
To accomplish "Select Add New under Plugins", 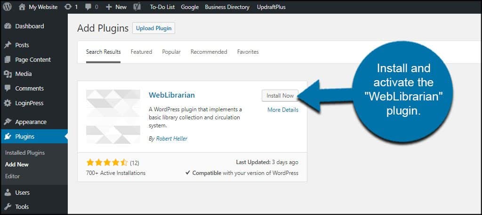I will pos(17,165).
